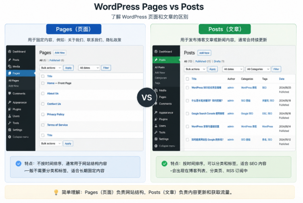Open Bulk actions dropdown in Posts screenshot
This screenshot has width=303, height=203.
point(195,69)
